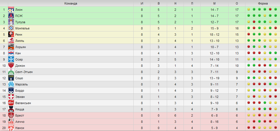Click the М goals column header
280x131 pixels.
pyautogui.click(x=214, y=4)
